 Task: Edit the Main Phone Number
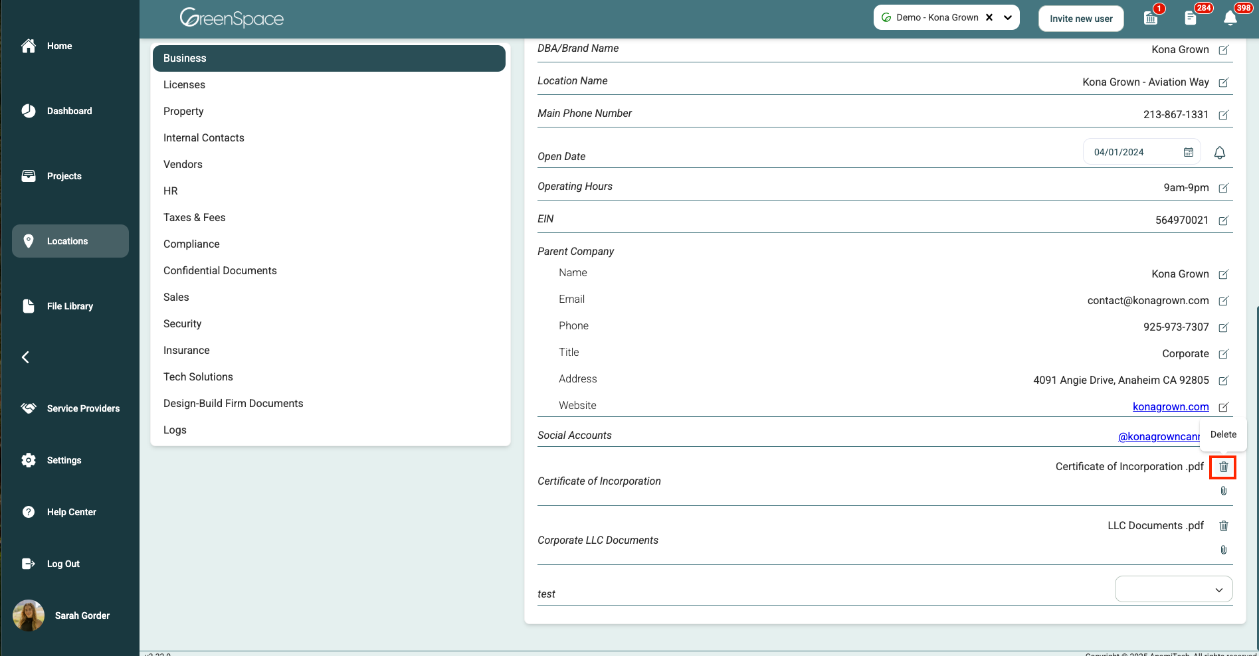1224,115
